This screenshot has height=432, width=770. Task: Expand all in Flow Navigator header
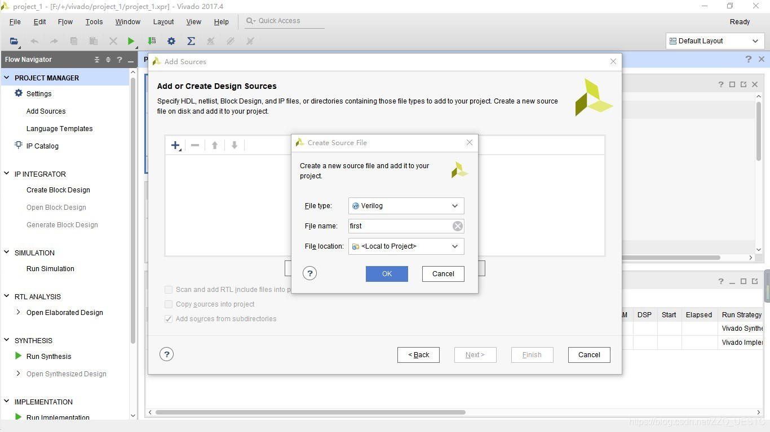click(108, 60)
